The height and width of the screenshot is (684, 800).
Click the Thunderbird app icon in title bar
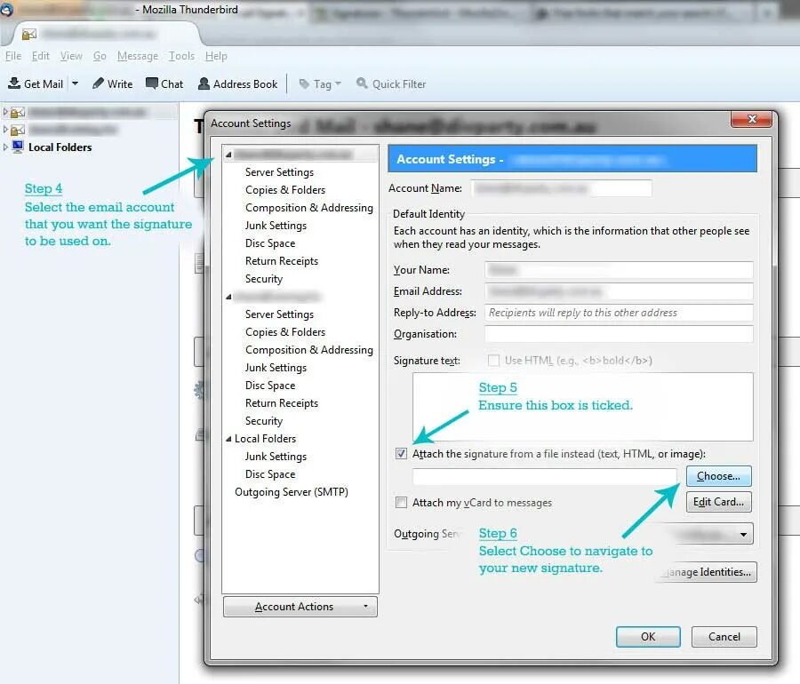6,9
